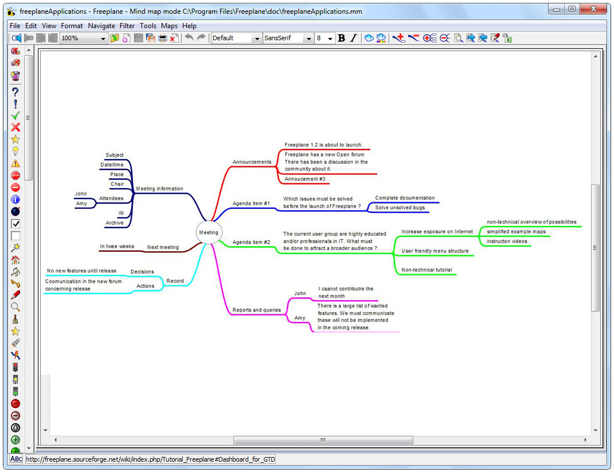Add the red X cross icon
The height and width of the screenshot is (472, 614).
16,127
